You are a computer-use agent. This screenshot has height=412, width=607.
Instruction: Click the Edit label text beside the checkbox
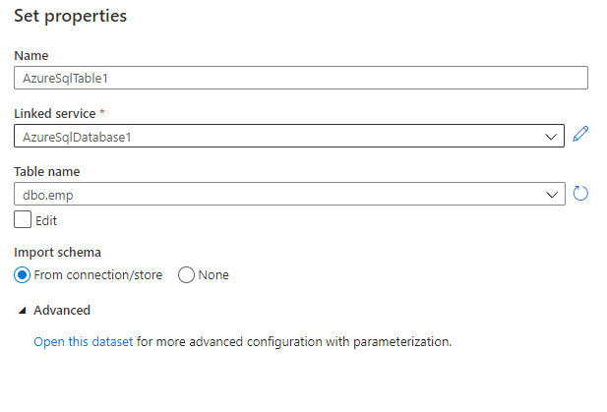tap(45, 221)
